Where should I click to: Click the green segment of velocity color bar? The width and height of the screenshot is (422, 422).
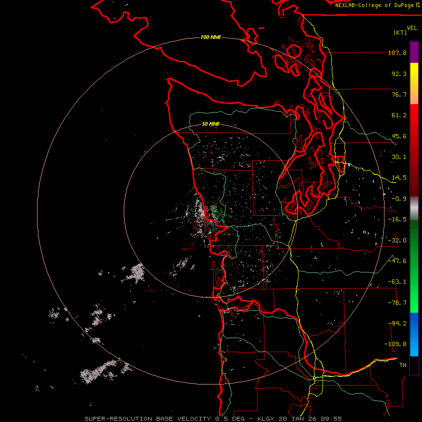(x=414, y=266)
